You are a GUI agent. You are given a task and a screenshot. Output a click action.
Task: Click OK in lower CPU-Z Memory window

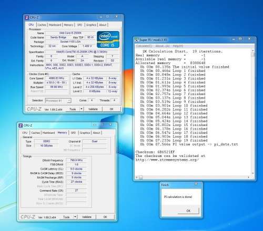[x=105, y=217]
